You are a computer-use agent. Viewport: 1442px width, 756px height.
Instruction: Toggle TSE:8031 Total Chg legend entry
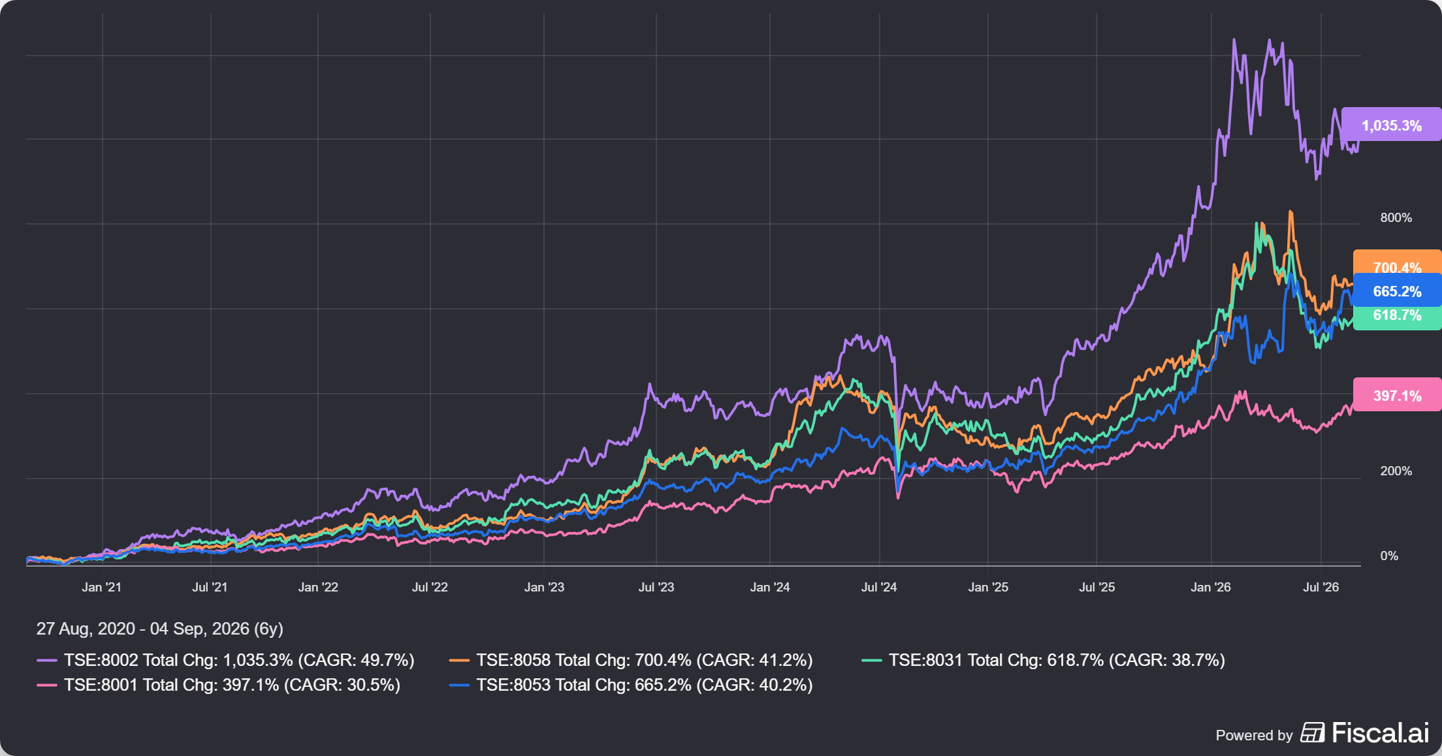coord(1044,660)
